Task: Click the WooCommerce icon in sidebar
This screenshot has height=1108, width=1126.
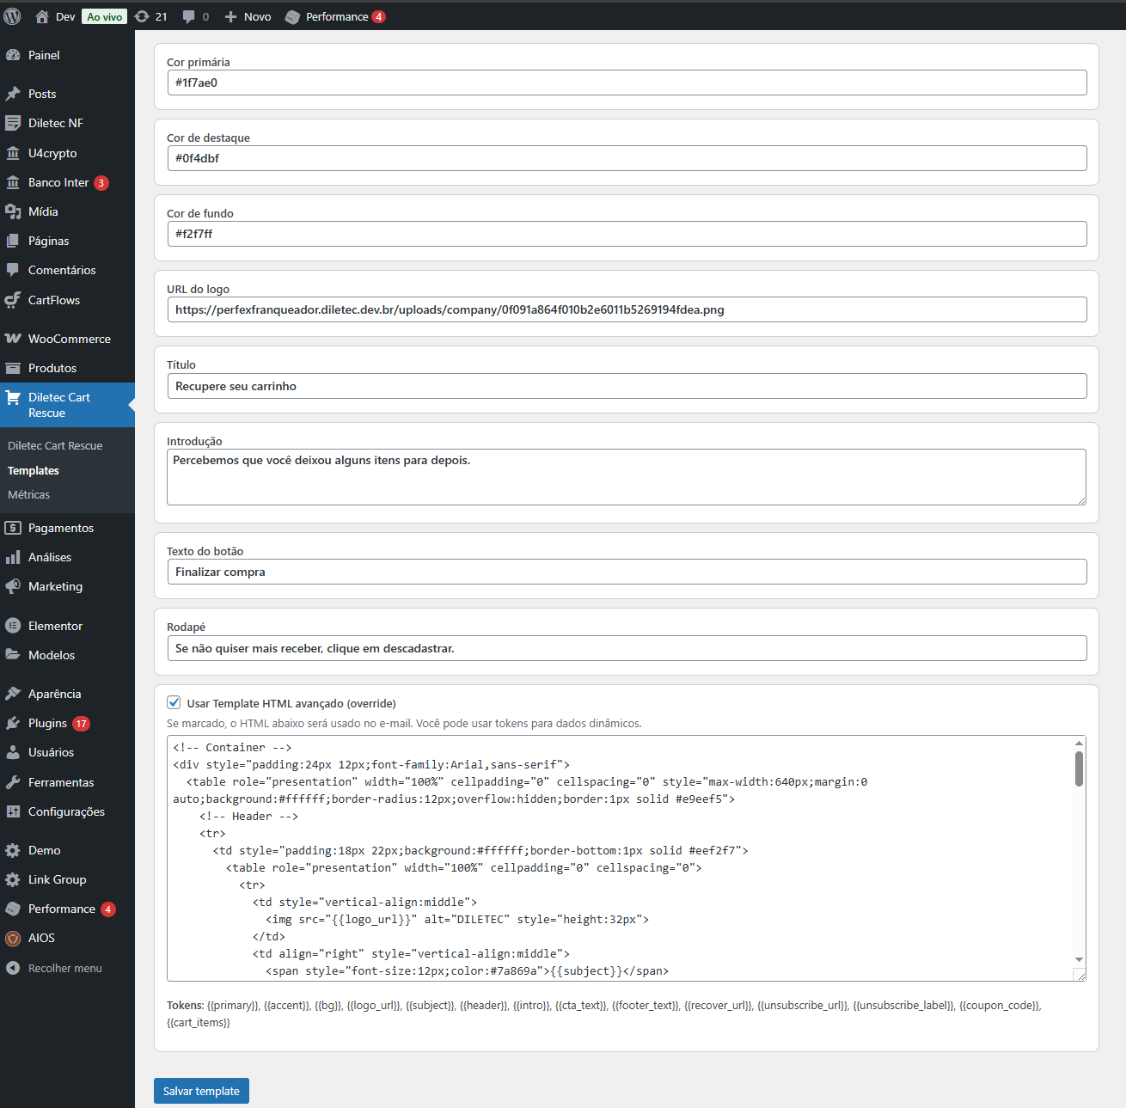Action: (13, 339)
